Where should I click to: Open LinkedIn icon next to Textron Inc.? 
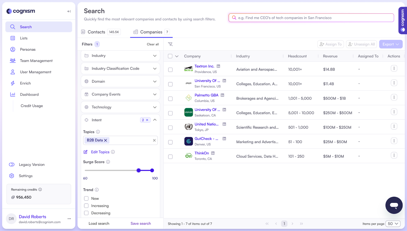click(218, 66)
